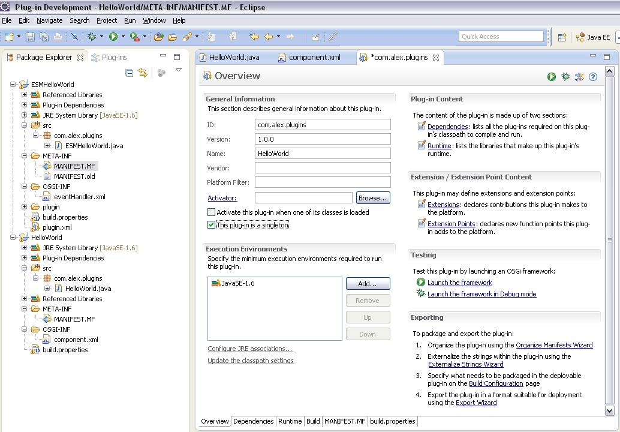Click the 'Launch the framework' link
The width and height of the screenshot is (620, 432).
point(460,283)
